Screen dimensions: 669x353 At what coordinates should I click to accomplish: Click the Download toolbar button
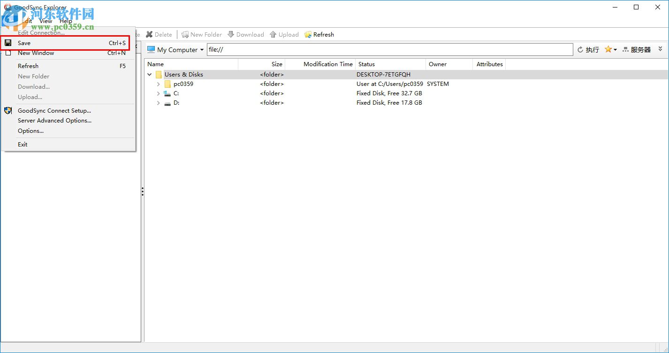(x=246, y=35)
